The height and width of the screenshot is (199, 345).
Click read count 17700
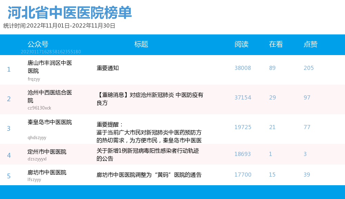[x=243, y=175]
